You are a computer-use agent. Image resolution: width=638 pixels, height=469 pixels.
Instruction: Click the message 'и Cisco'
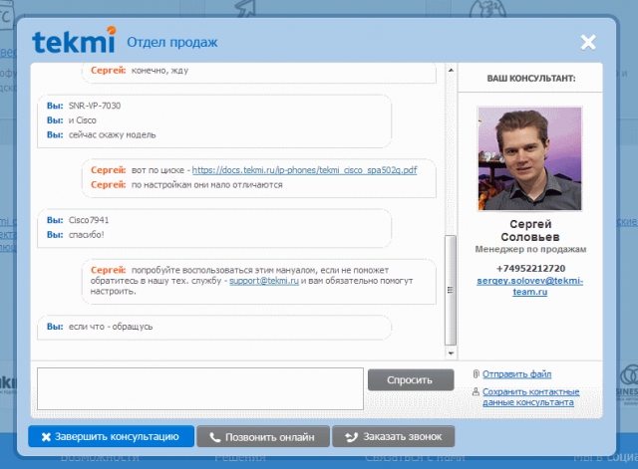(x=83, y=120)
